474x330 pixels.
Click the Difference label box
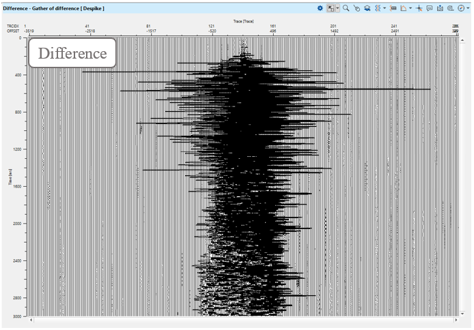click(72, 53)
